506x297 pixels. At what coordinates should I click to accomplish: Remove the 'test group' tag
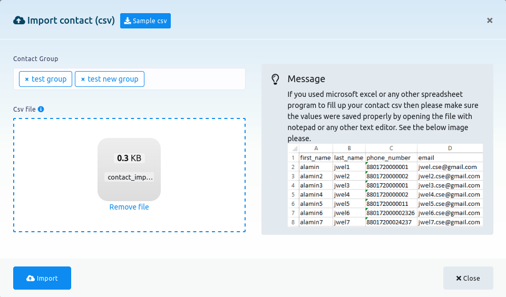[26, 80]
